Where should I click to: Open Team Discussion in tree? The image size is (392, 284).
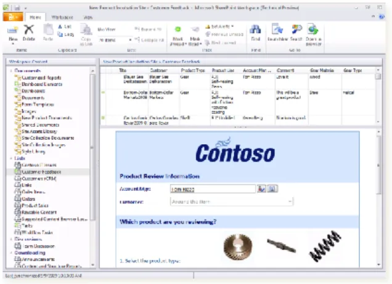click(x=38, y=246)
